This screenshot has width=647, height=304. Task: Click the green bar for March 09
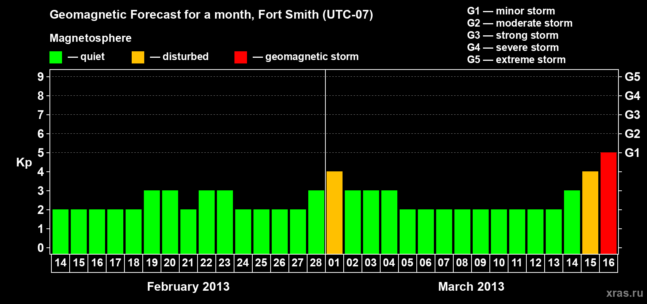[481, 231]
